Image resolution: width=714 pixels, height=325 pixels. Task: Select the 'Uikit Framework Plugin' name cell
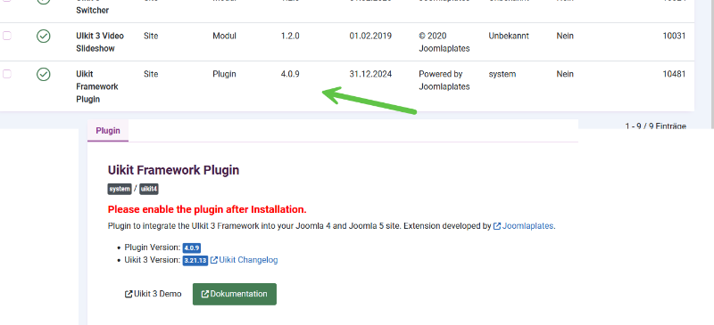pos(97,86)
